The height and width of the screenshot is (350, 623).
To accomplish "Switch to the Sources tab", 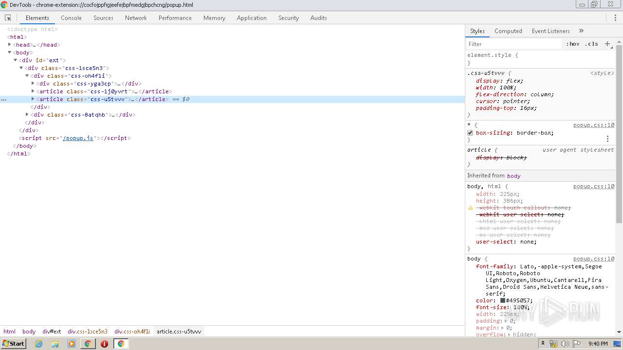I will click(x=103, y=17).
